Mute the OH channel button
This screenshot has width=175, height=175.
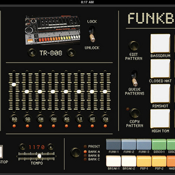tap(54, 119)
